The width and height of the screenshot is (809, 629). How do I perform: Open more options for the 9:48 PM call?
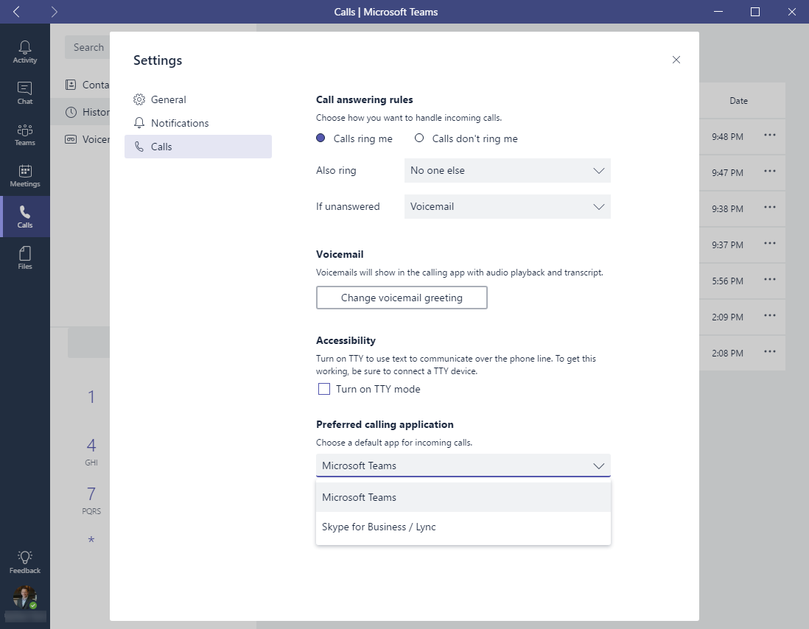click(770, 136)
